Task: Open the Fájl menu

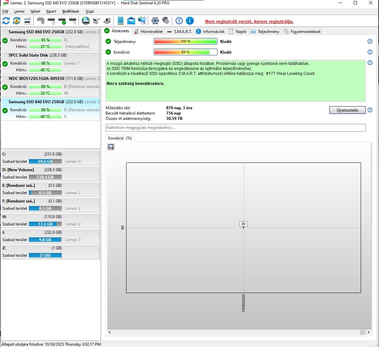Action: [5, 11]
